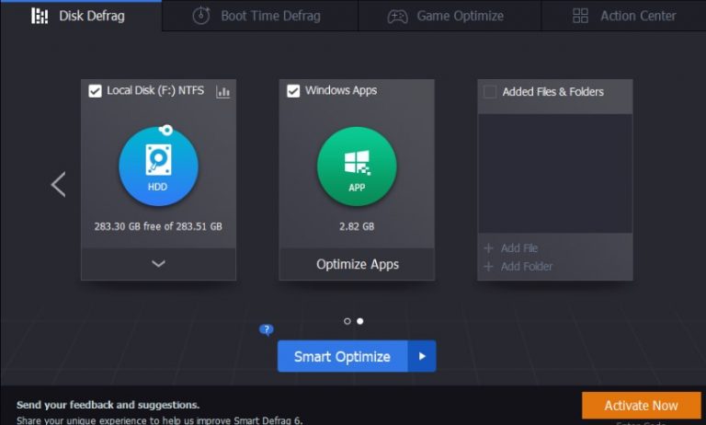Image resolution: width=706 pixels, height=425 pixels.
Task: Open the Local Disk (F:) bar chart report icon
Action: [222, 92]
